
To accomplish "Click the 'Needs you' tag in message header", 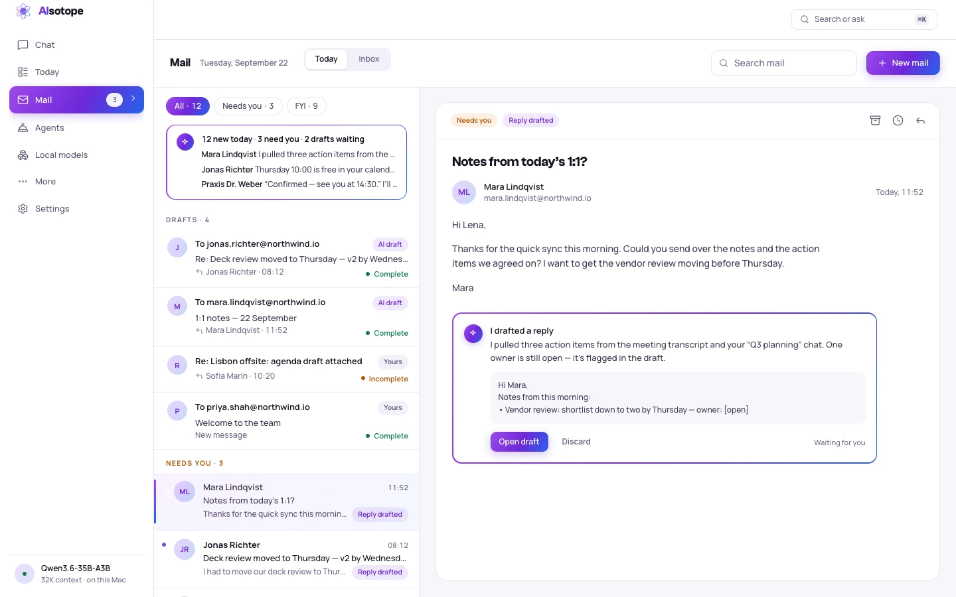I will pyautogui.click(x=474, y=120).
